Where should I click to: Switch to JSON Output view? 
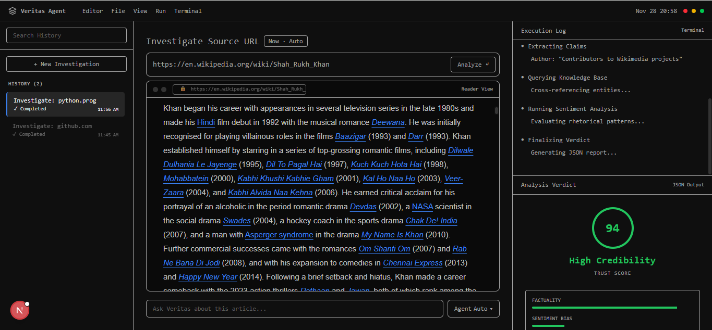click(x=688, y=185)
